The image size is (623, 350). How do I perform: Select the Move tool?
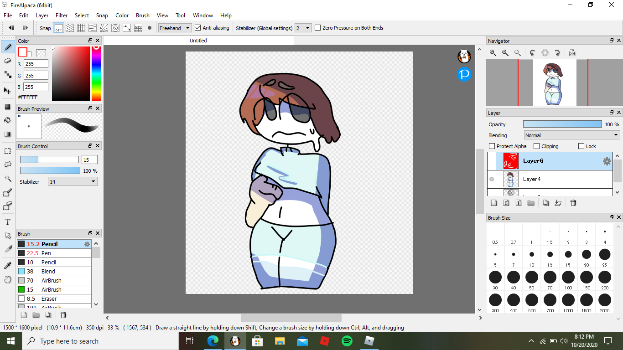[x=8, y=90]
